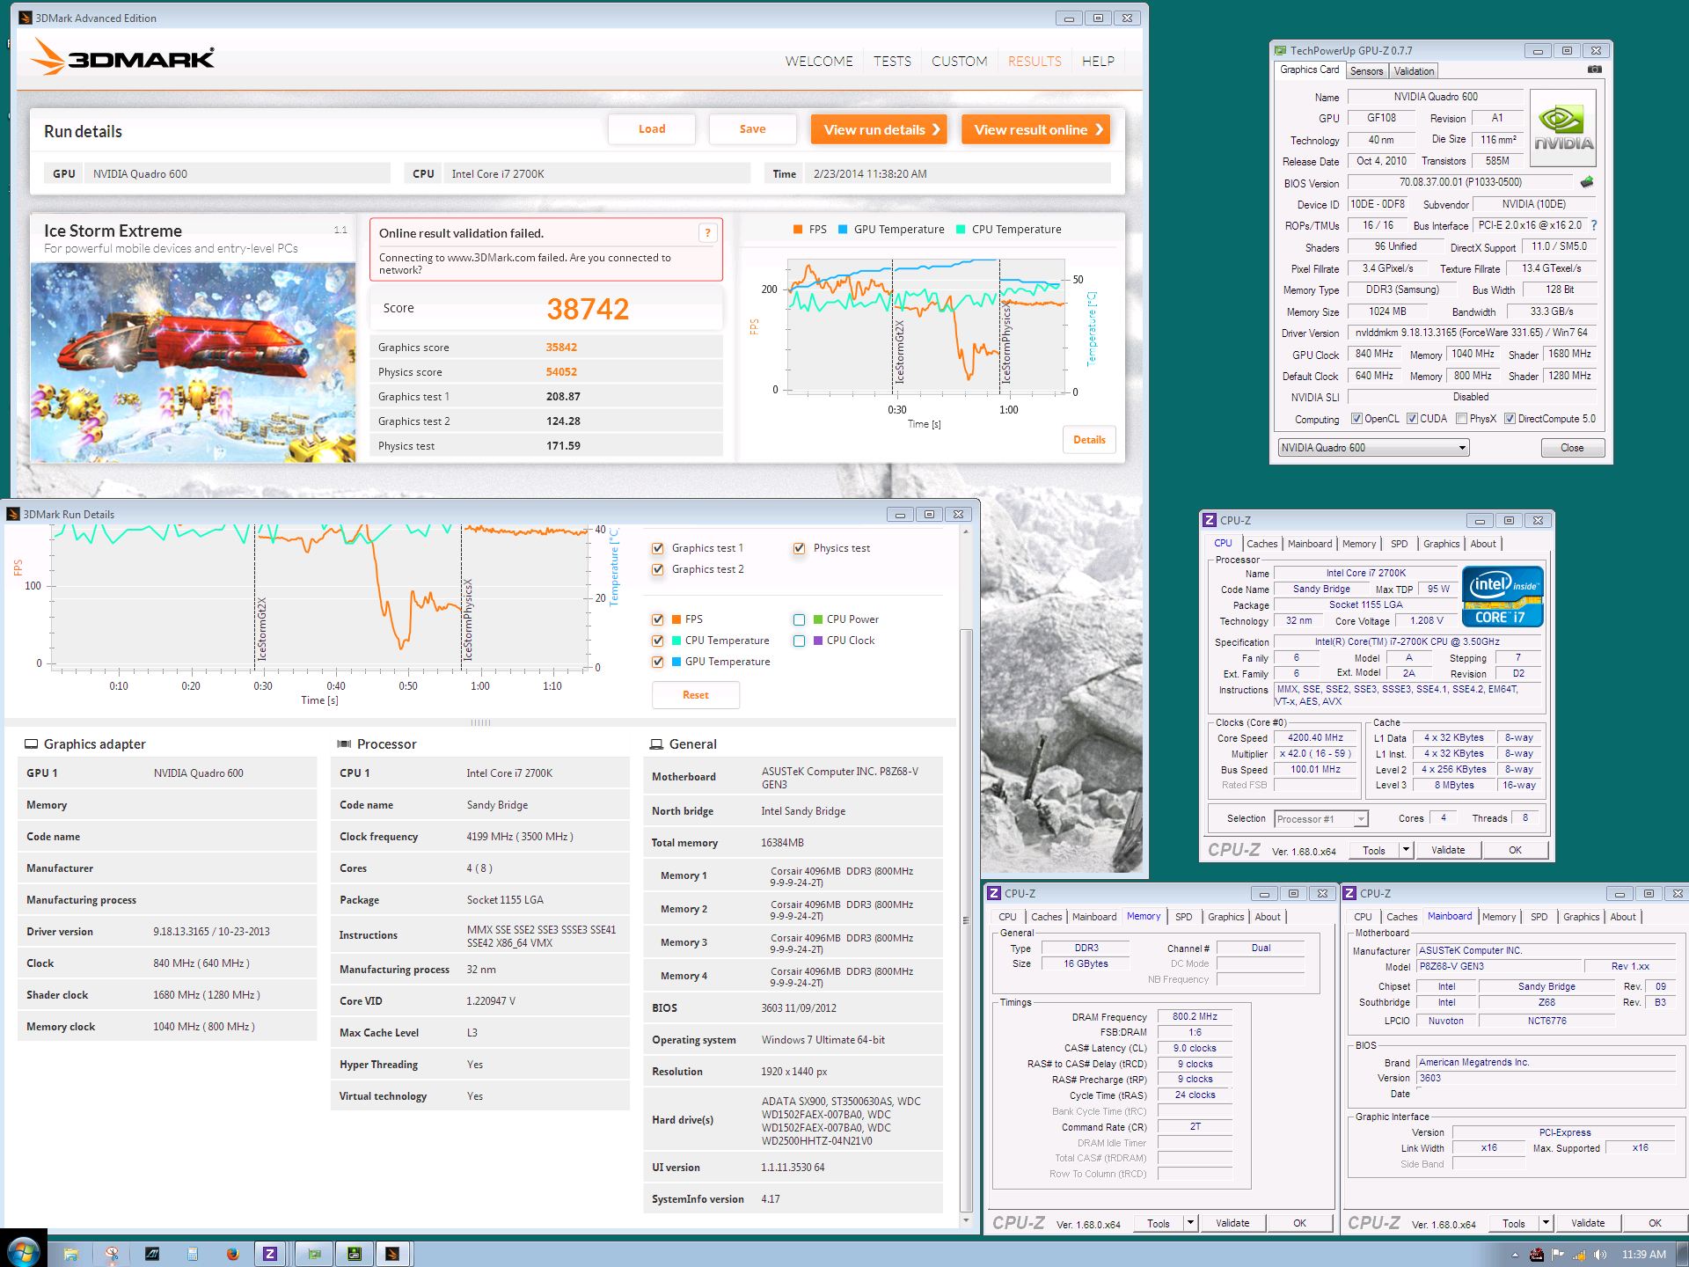This screenshot has height=1267, width=1689.
Task: Click the Load button in Run details
Action: pyautogui.click(x=652, y=129)
